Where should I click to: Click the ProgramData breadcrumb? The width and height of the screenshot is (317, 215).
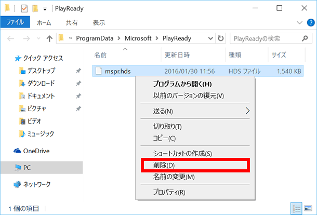point(95,38)
